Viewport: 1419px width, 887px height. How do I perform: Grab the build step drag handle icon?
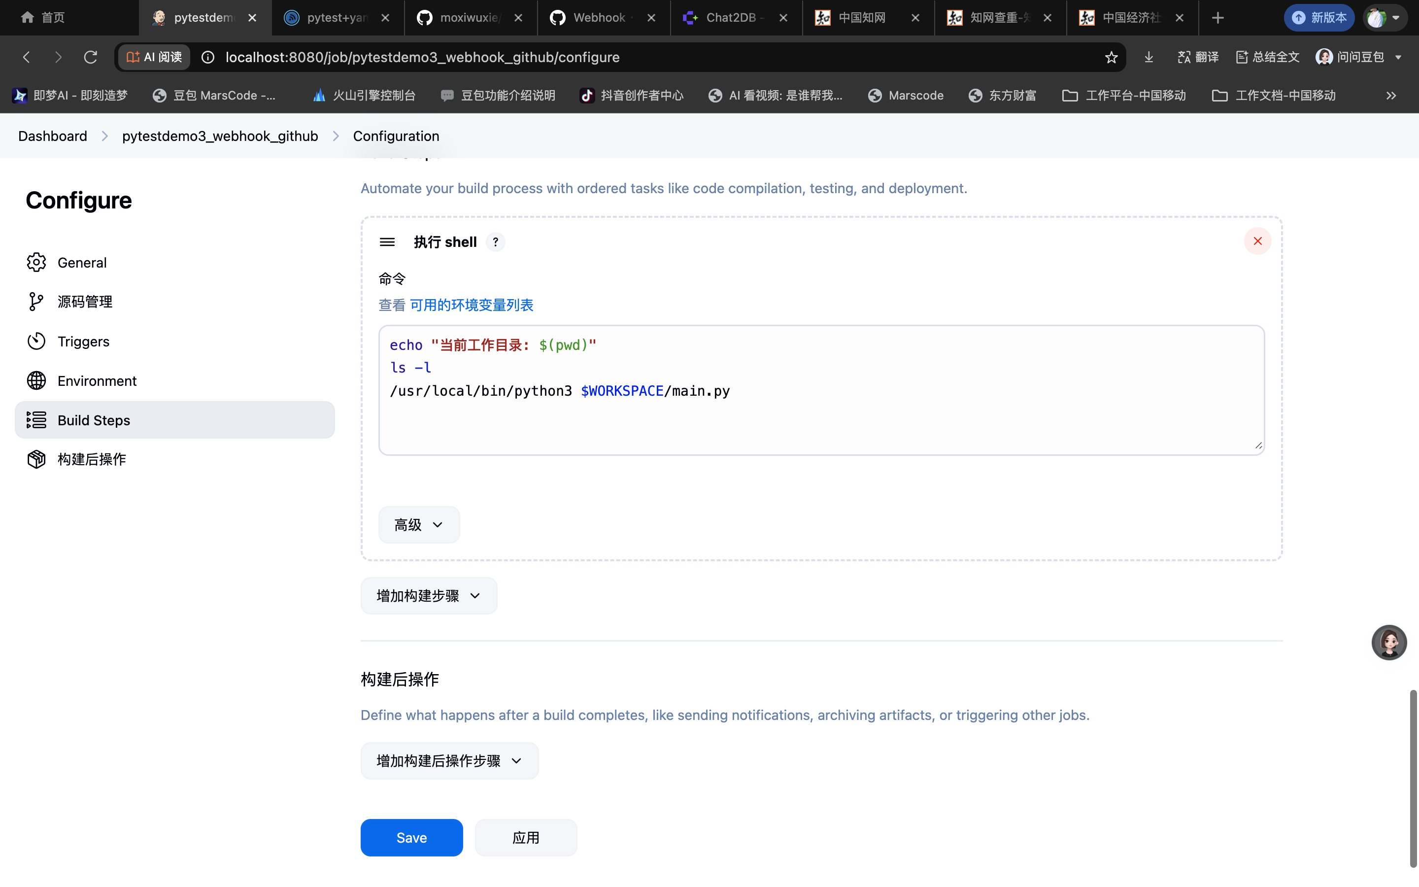pyautogui.click(x=387, y=242)
